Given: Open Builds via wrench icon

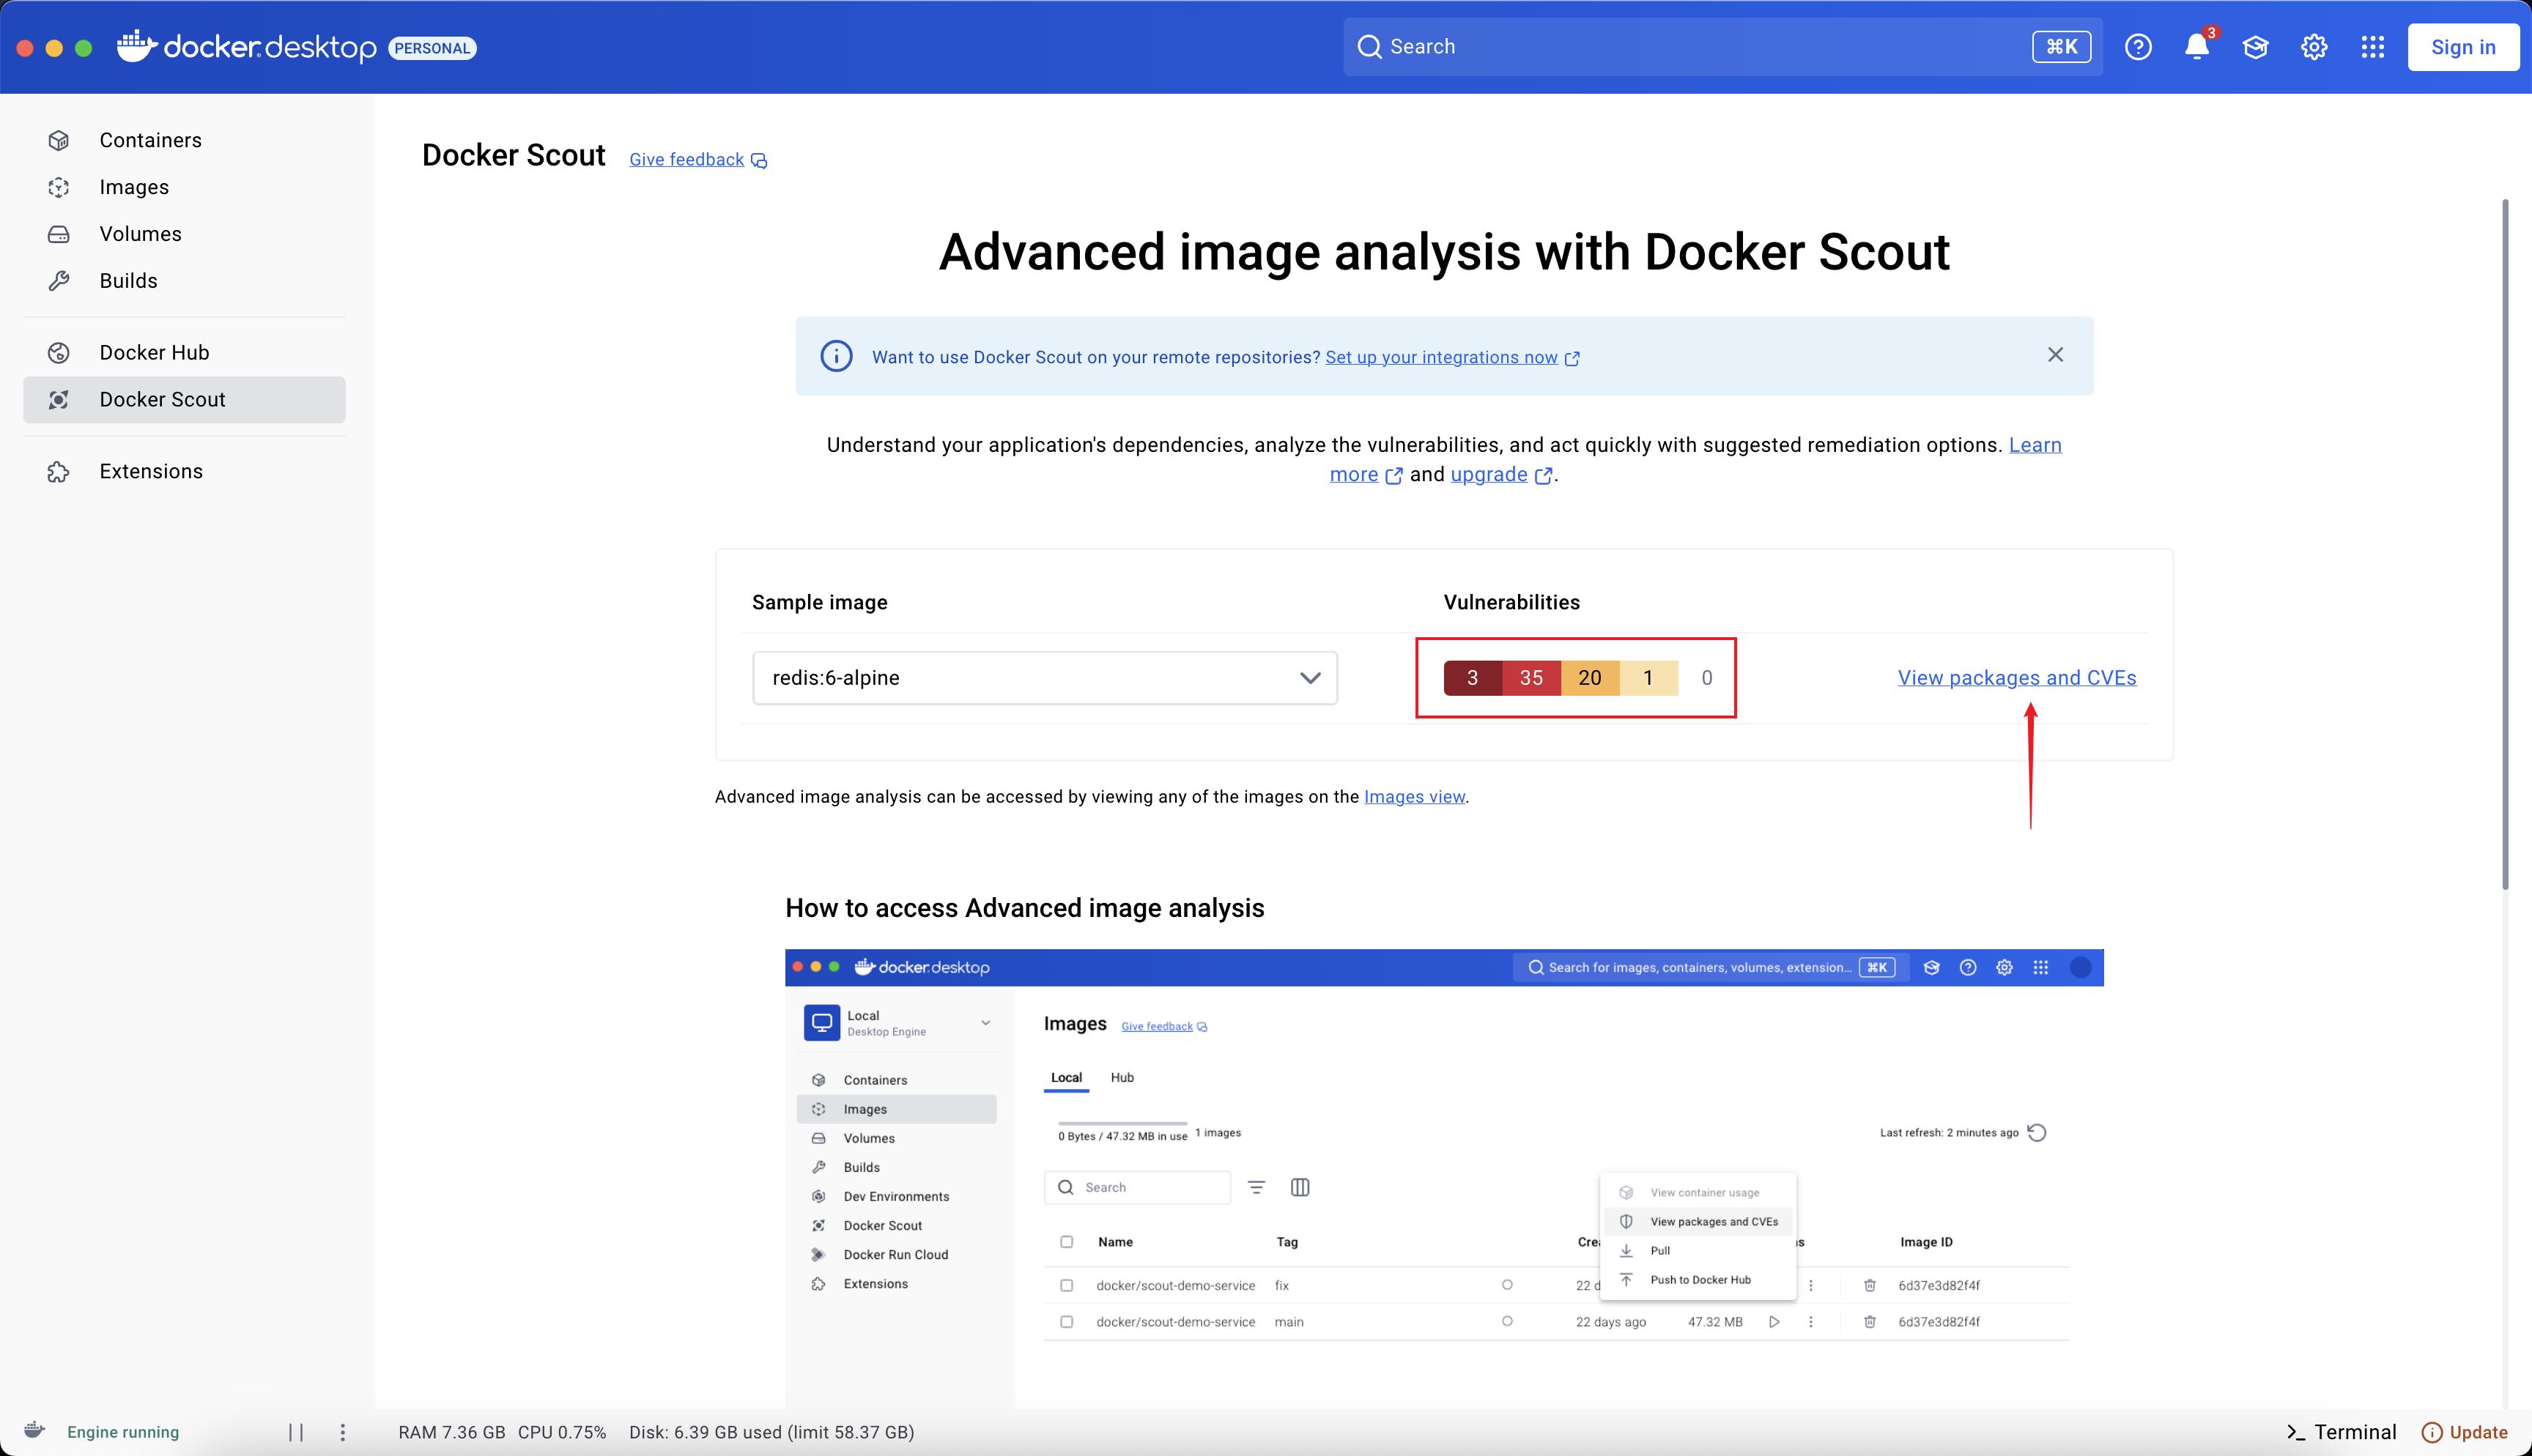Looking at the screenshot, I should [59, 281].
